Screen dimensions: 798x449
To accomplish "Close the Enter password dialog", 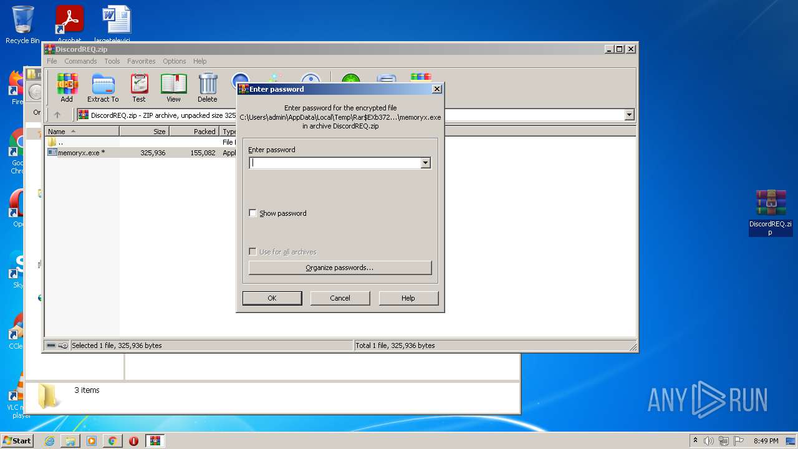I will [x=437, y=89].
